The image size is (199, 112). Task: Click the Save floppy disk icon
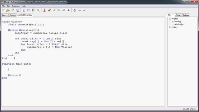[x=18, y=10]
